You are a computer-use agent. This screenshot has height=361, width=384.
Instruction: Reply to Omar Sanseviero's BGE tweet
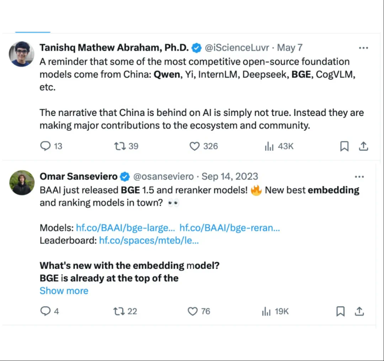(46, 312)
